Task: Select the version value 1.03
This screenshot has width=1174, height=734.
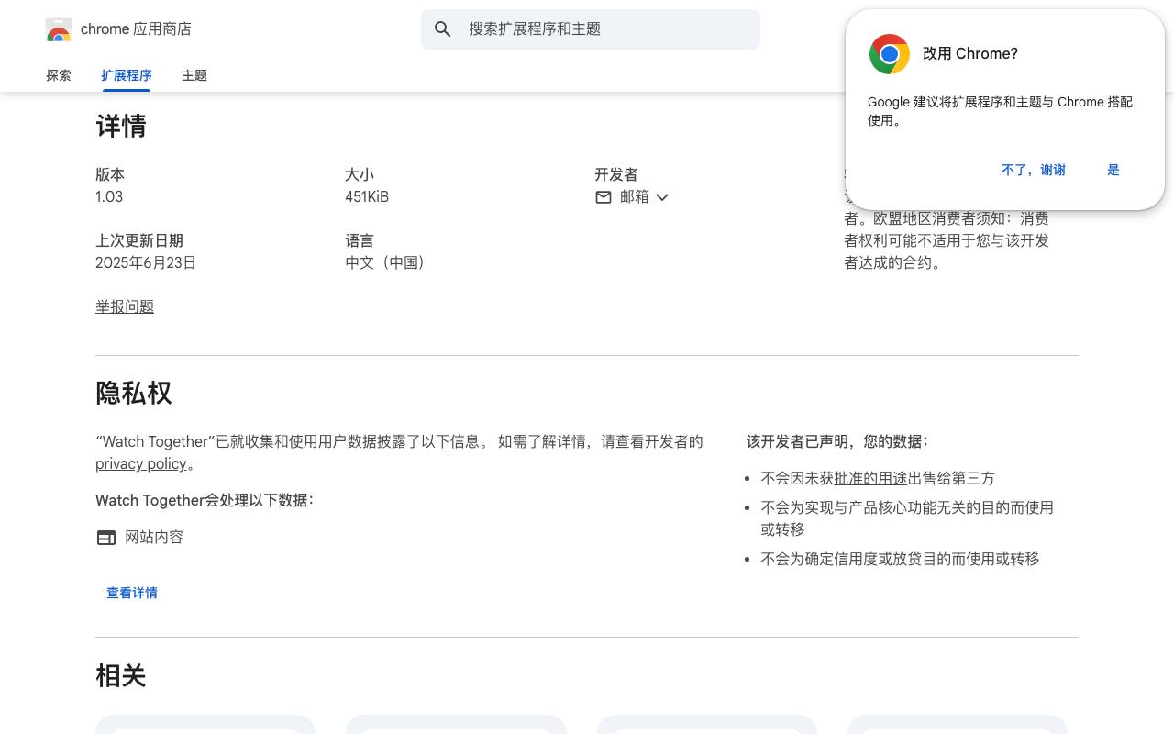Action: [x=109, y=197]
